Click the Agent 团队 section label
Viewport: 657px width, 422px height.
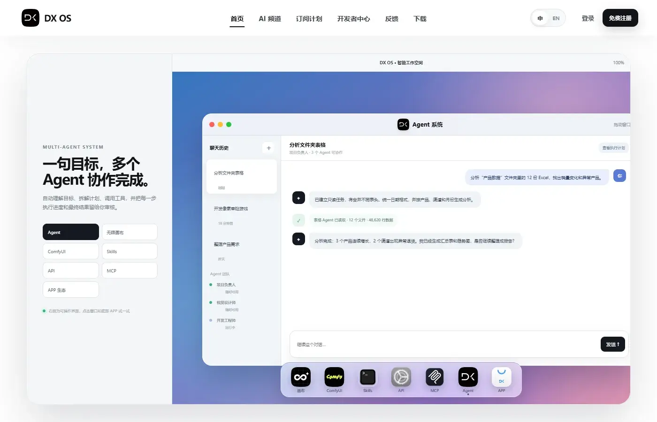click(x=220, y=274)
